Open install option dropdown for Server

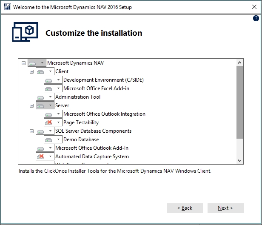(x=50, y=105)
